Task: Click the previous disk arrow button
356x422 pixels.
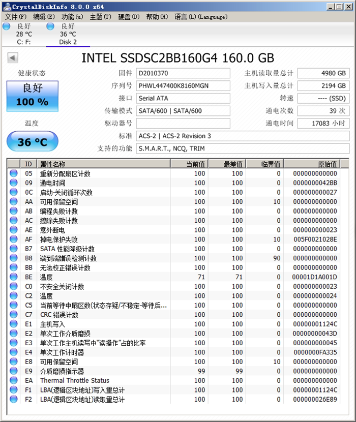Action: [x=12, y=57]
